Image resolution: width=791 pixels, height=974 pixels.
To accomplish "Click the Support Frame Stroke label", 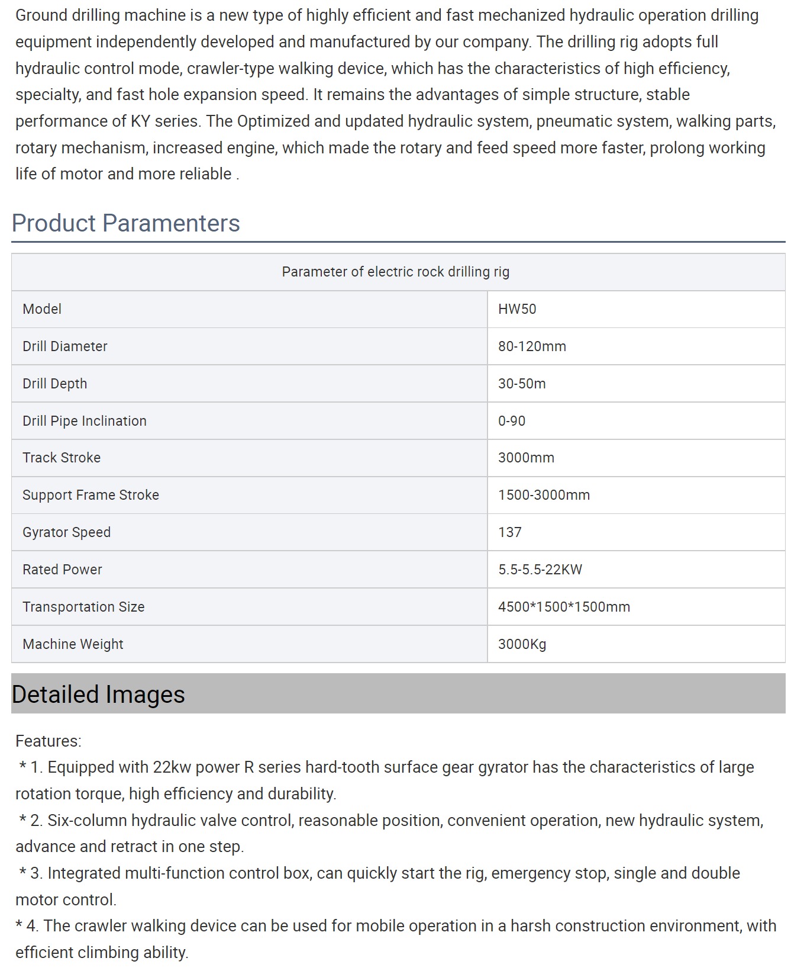I will [x=91, y=495].
